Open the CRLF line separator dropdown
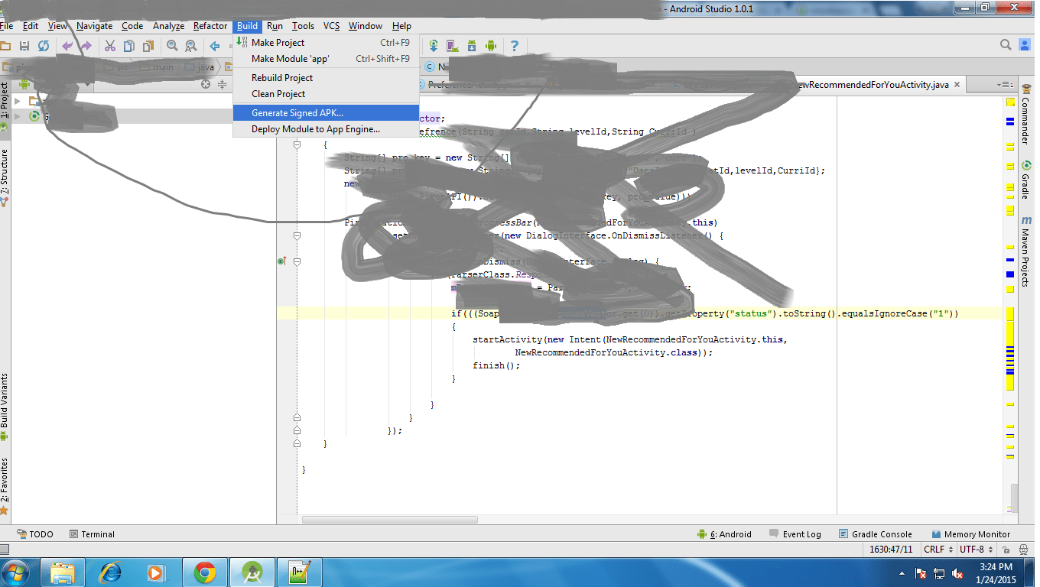 tap(938, 550)
